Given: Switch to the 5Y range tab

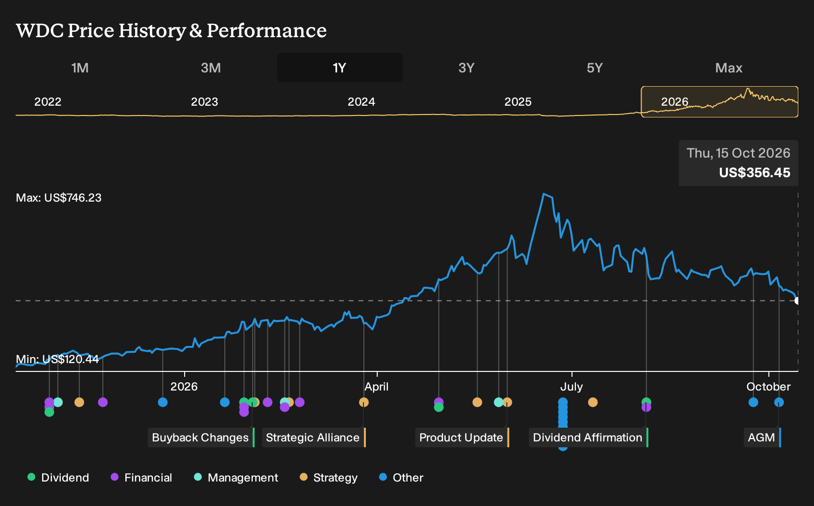Looking at the screenshot, I should coord(595,68).
